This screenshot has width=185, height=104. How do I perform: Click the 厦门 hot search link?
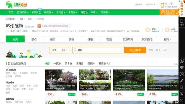(x=158, y=50)
